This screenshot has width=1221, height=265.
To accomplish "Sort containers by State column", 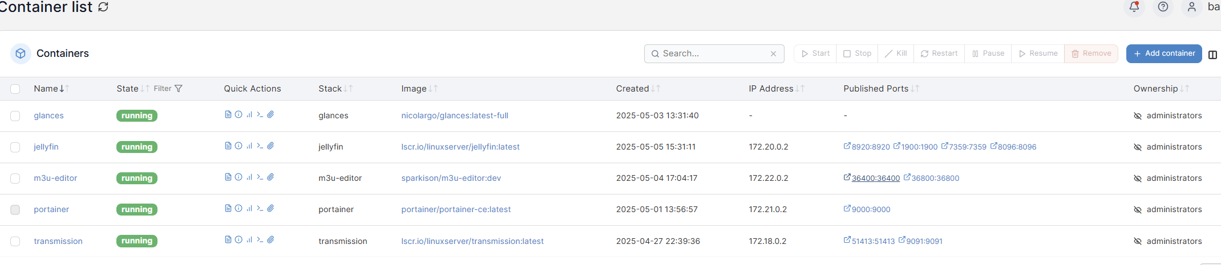I will 133,88.
